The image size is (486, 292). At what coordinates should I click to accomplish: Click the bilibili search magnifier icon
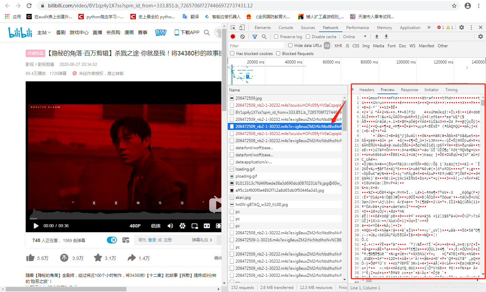[x=207, y=32]
